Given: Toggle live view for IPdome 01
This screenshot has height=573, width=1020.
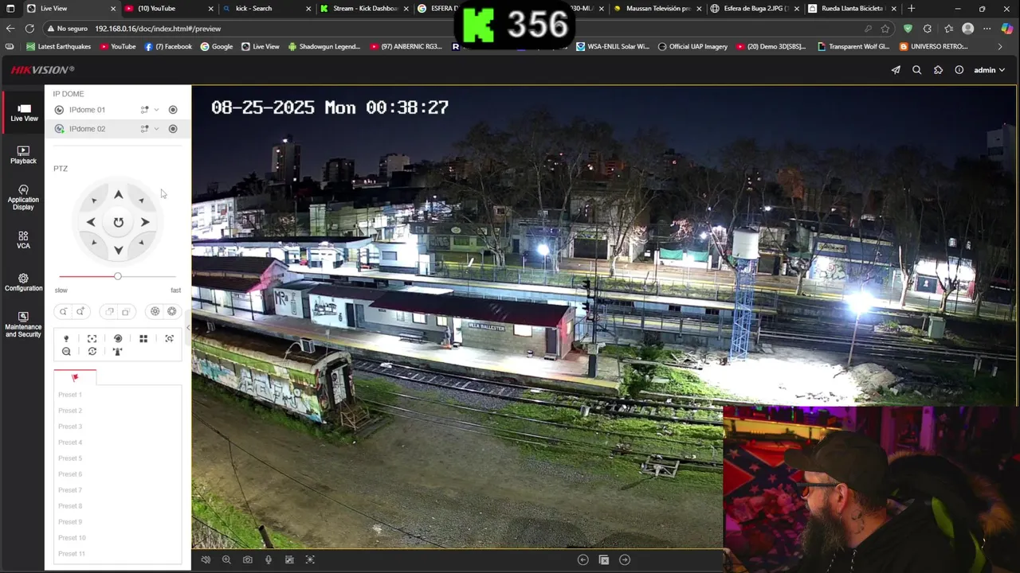Looking at the screenshot, I should 59,110.
